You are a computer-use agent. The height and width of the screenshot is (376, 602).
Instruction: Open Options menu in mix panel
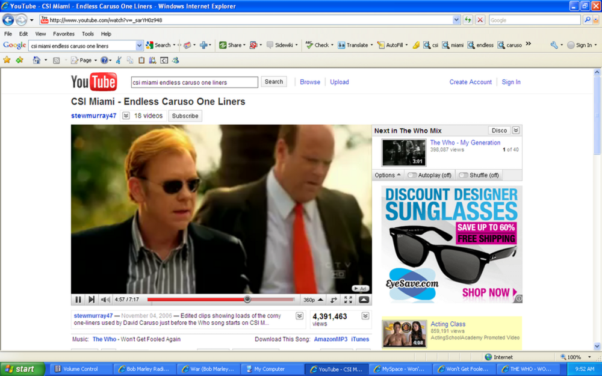[x=388, y=175]
